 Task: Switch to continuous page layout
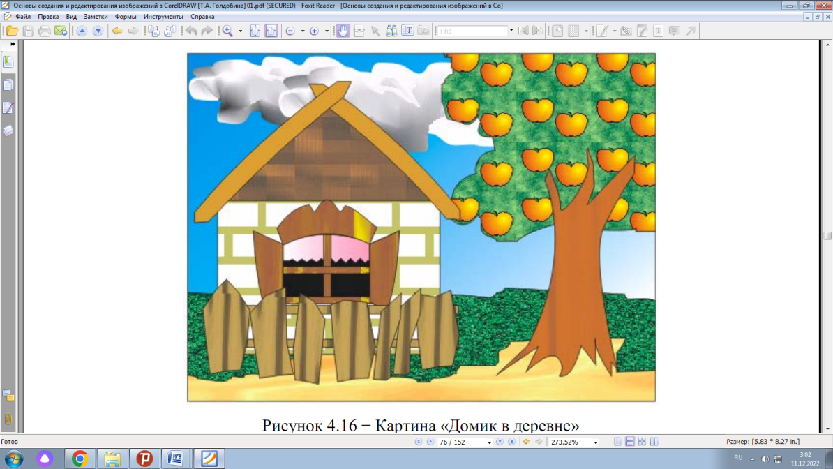point(630,442)
